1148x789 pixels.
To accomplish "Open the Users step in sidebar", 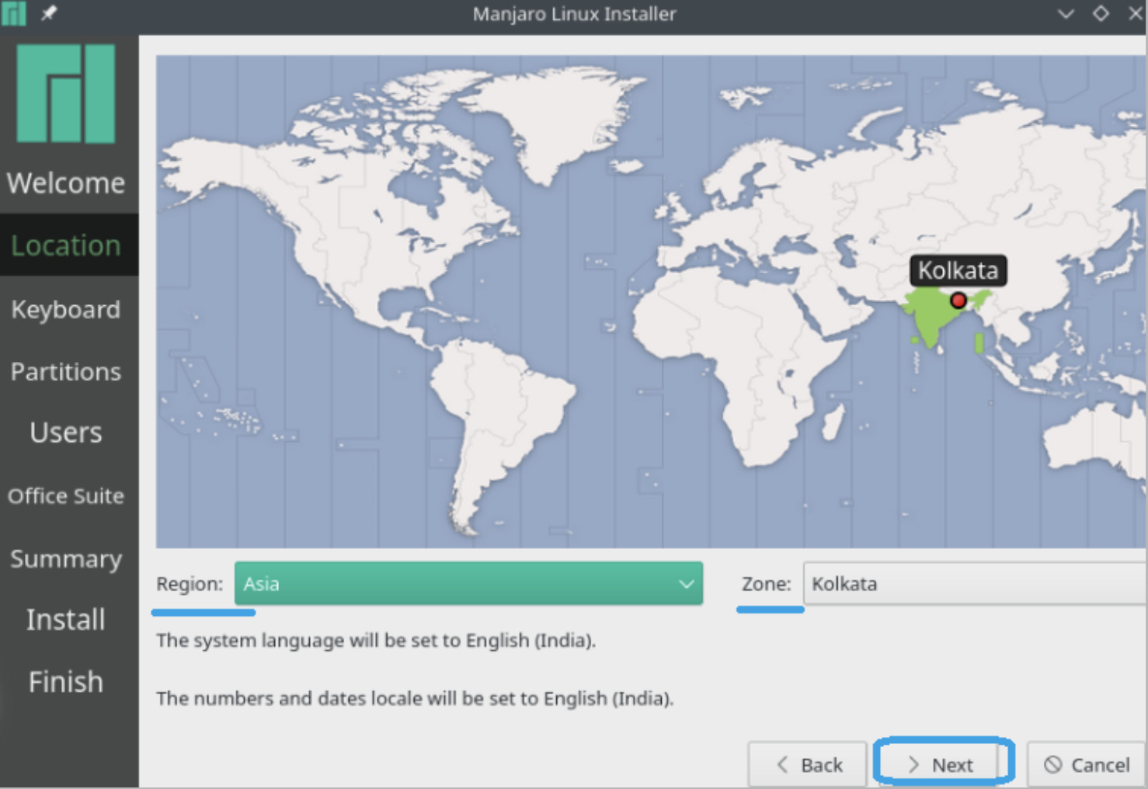I will point(66,433).
